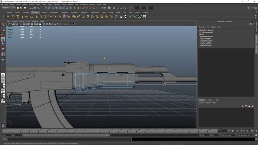Create a polygon sphere from the shelf
258x145 pixels.
pos(8,17)
